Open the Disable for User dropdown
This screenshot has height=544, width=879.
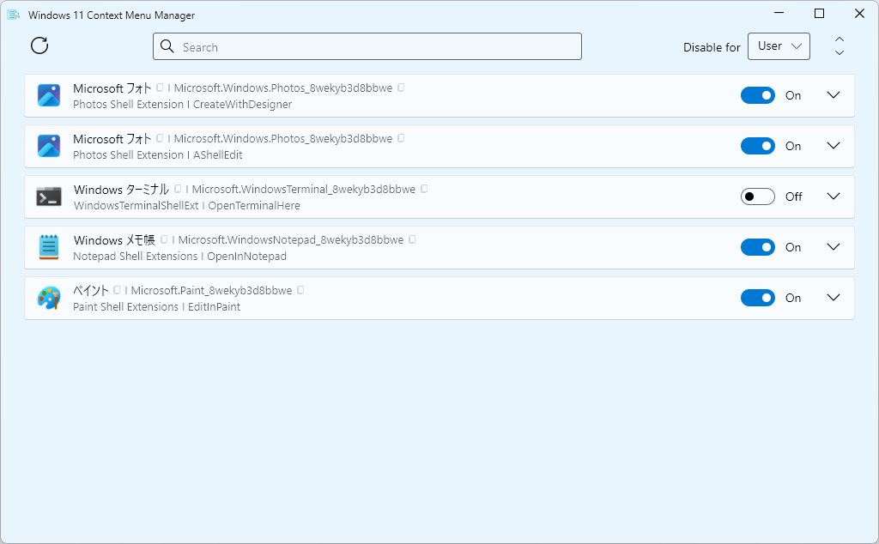tap(779, 46)
